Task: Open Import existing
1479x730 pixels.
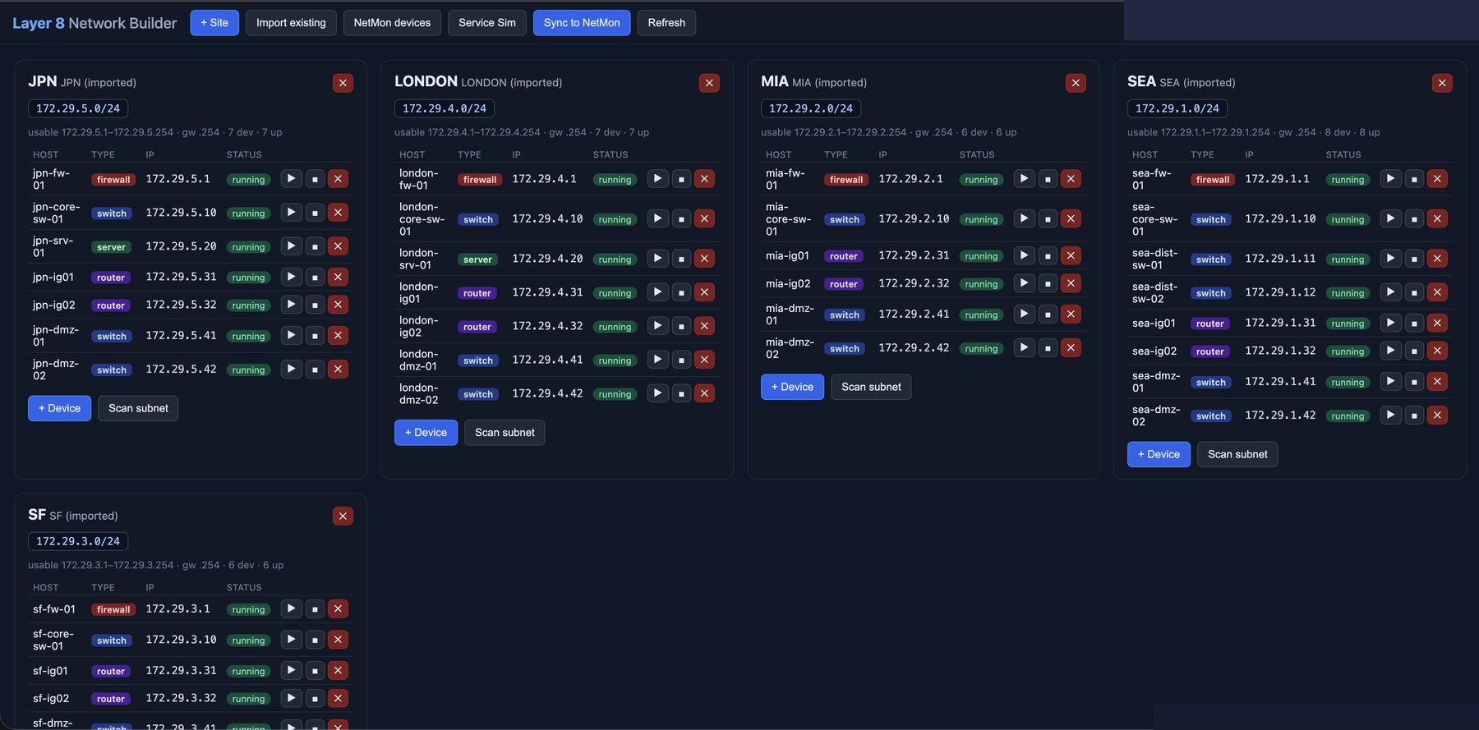Action: [x=291, y=23]
